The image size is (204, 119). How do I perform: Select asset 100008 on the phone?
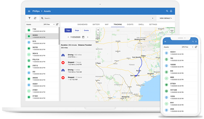(x=180, y=66)
